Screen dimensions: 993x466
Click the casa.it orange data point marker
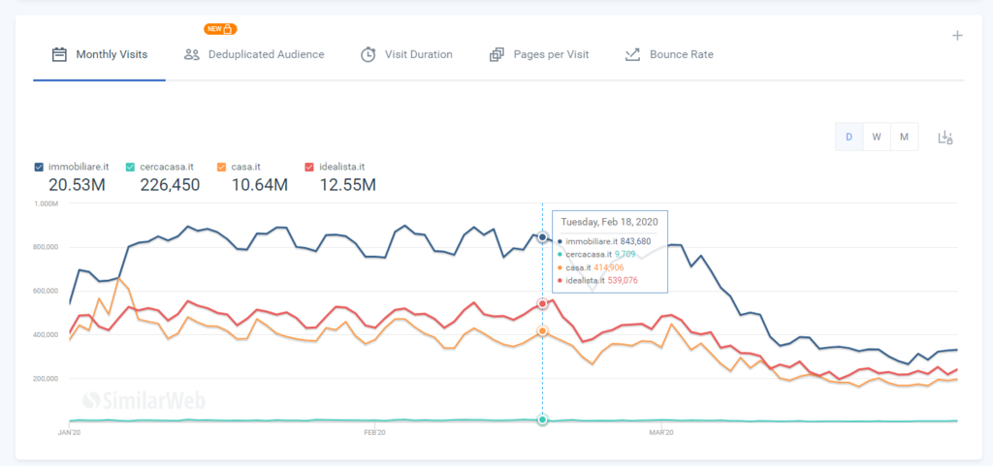click(542, 330)
